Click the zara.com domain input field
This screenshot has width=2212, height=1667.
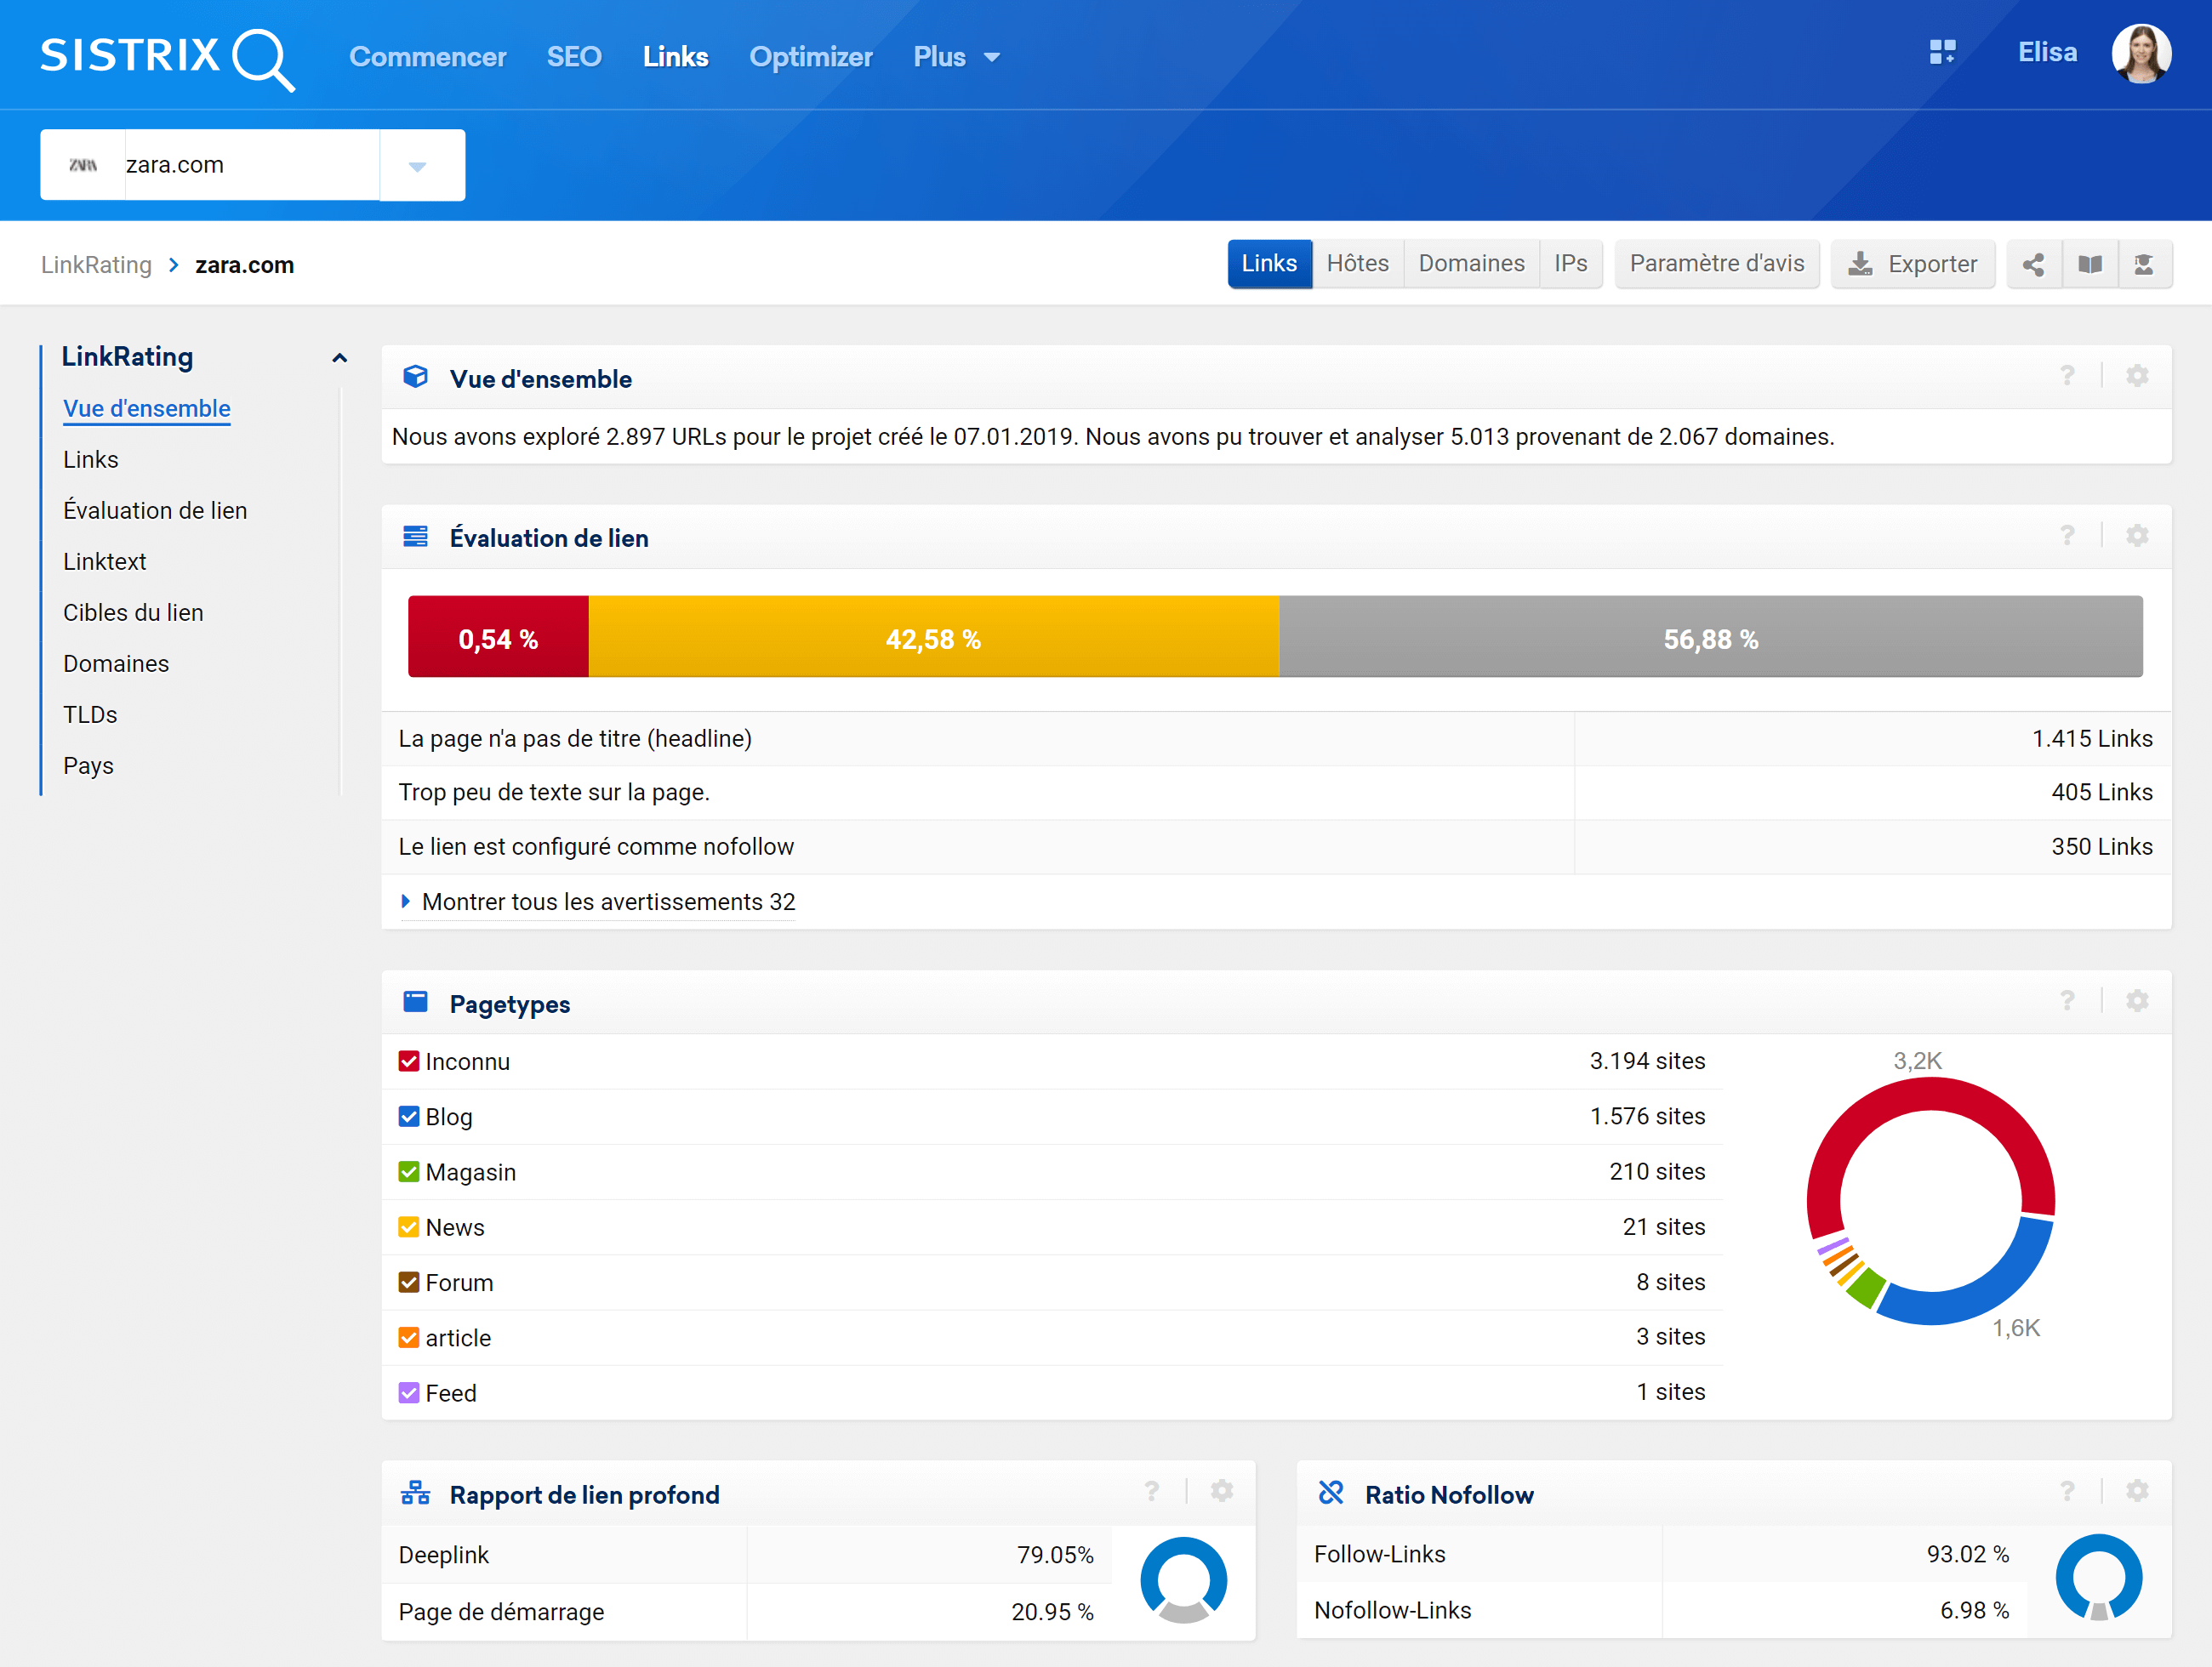[252, 165]
